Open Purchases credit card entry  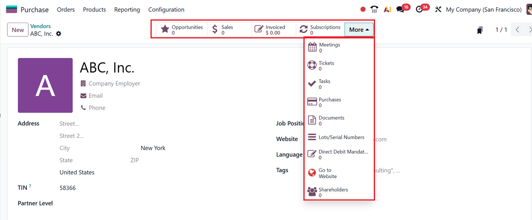(339, 102)
